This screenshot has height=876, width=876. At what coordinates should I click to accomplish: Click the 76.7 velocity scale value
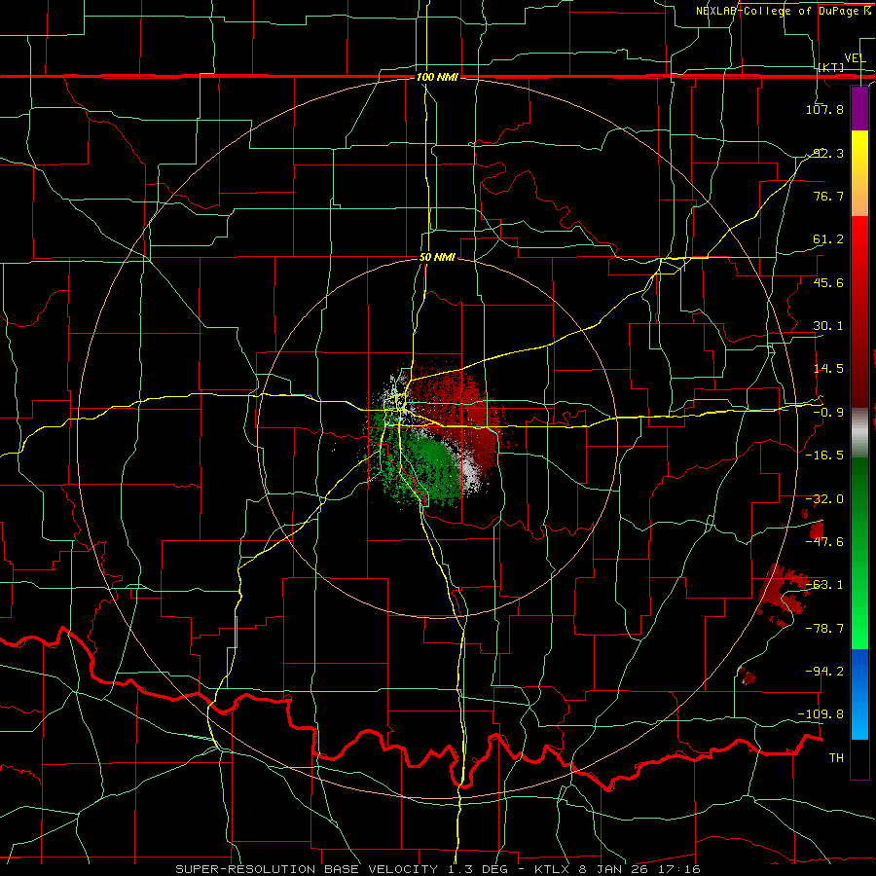828,196
